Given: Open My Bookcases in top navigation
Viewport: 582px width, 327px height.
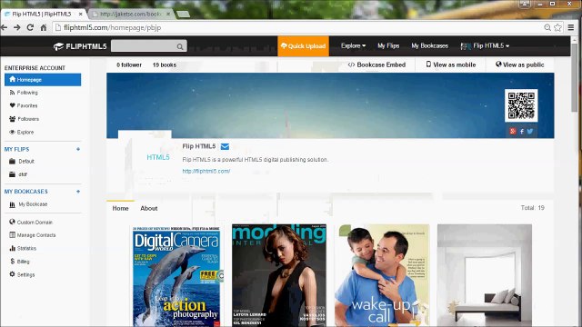Looking at the screenshot, I should tap(430, 45).
